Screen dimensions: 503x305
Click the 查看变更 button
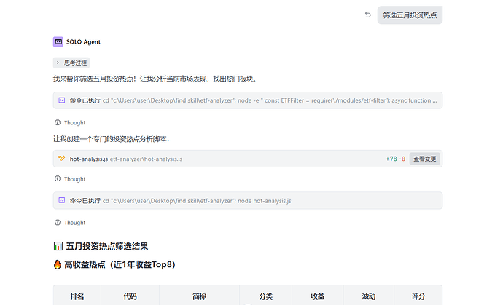pos(424,159)
